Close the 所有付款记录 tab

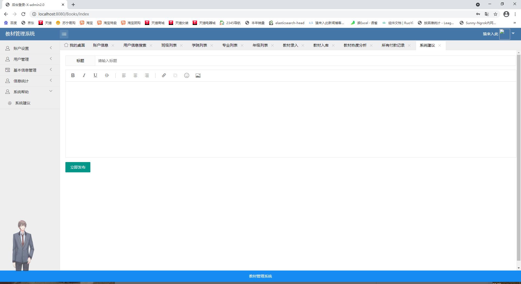point(409,45)
